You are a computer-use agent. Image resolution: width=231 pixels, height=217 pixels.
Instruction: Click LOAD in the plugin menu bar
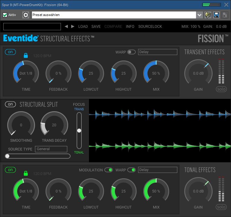tap(83, 27)
